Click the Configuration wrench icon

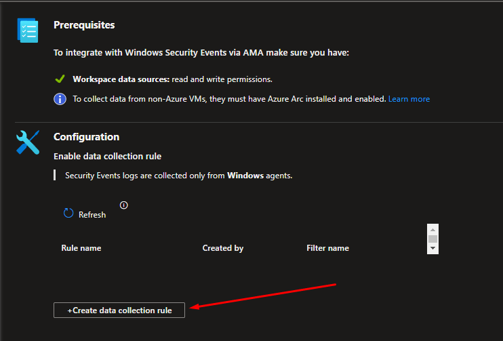(28, 142)
